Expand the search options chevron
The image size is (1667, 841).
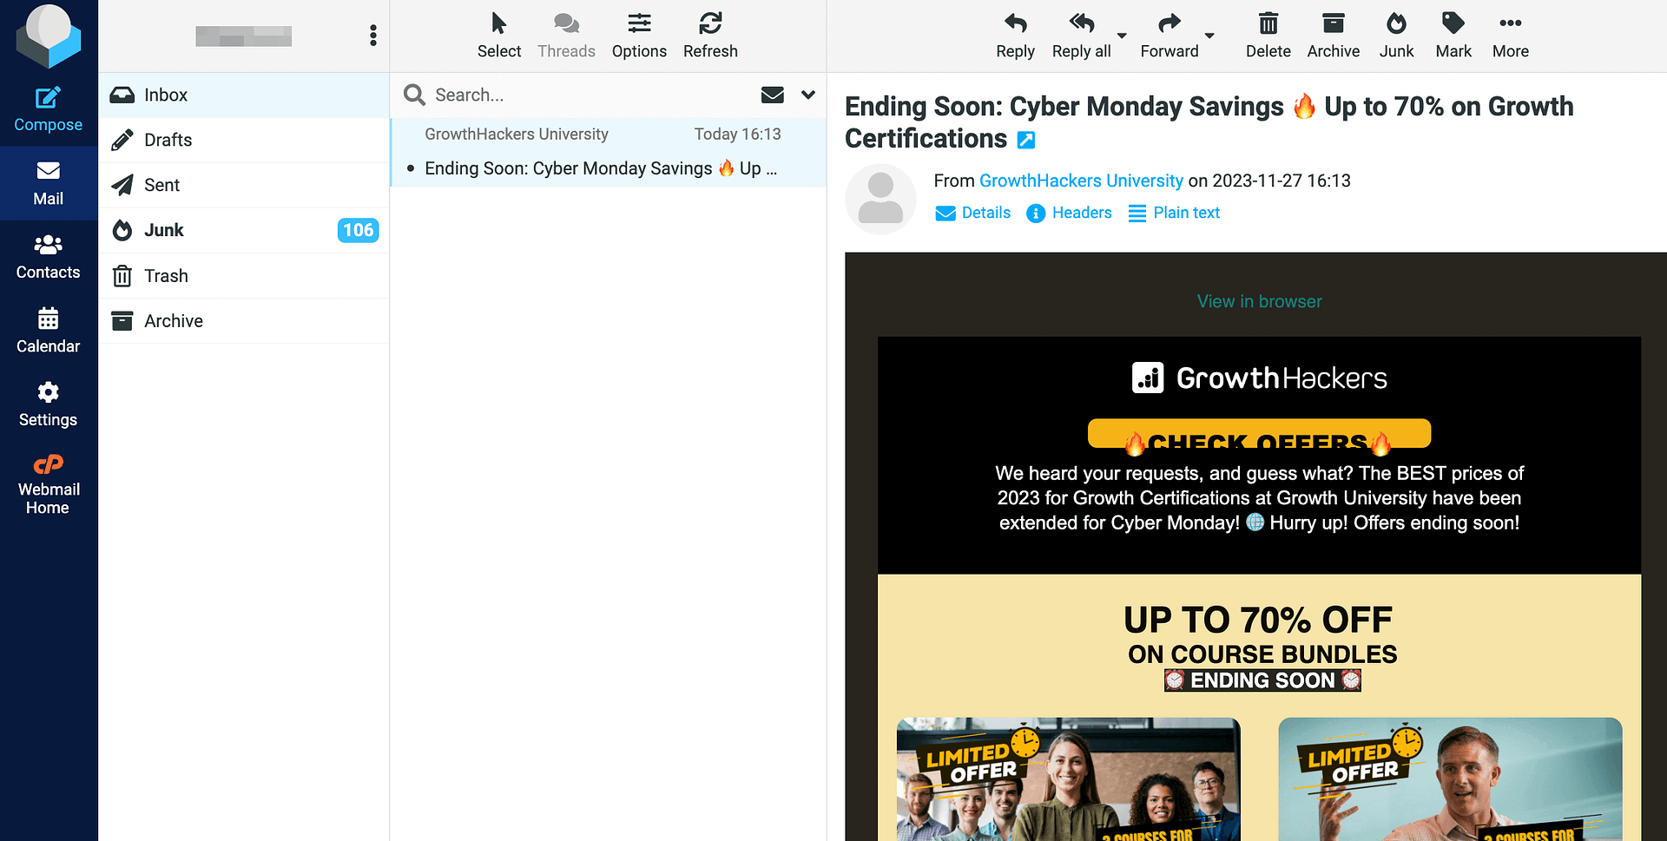point(808,95)
